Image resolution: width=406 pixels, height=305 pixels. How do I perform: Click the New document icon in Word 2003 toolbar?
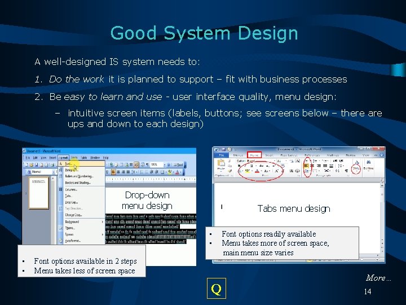click(x=27, y=165)
